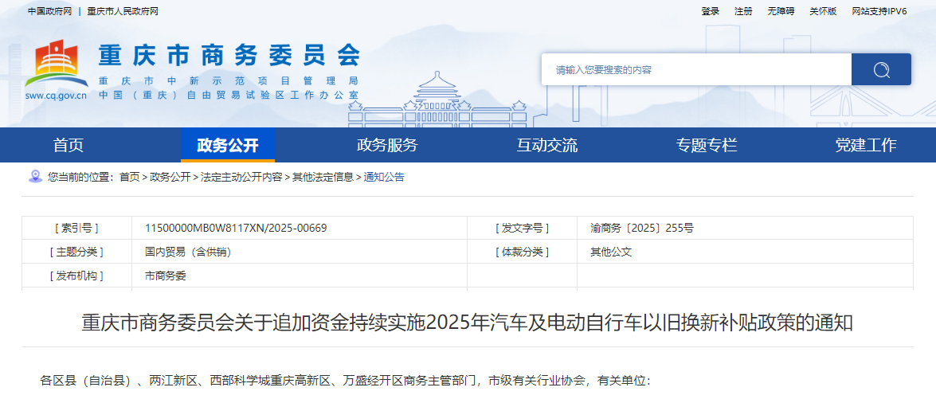Image resolution: width=936 pixels, height=399 pixels.
Task: Switch to the 党建工作 tab
Action: pos(866,145)
